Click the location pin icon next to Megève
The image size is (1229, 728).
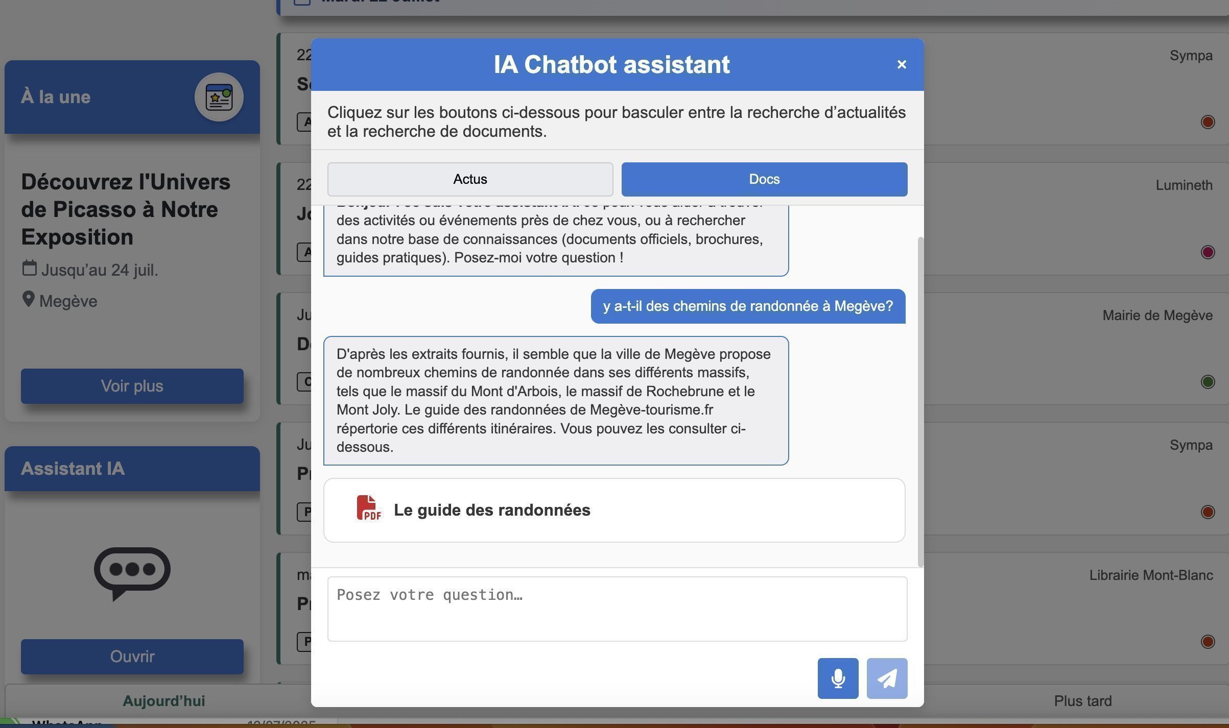tap(29, 298)
